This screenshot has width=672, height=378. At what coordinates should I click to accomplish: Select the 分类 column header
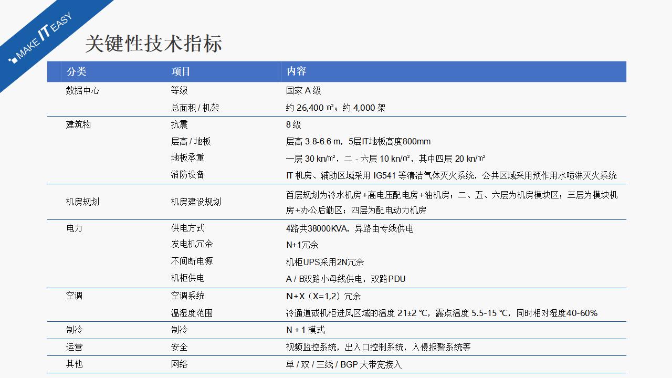(76, 71)
